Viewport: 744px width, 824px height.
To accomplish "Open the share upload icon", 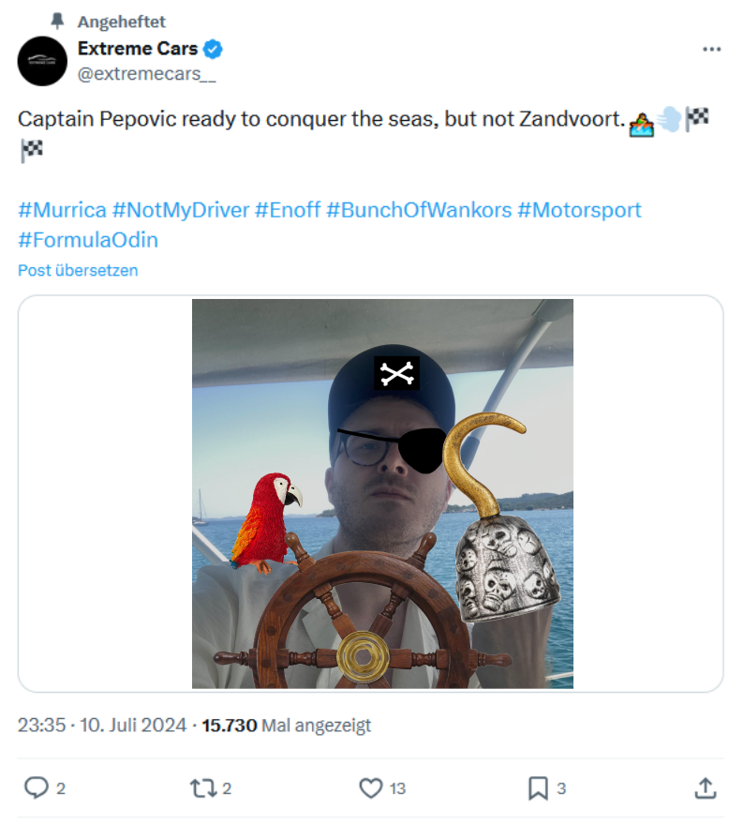I will [706, 788].
